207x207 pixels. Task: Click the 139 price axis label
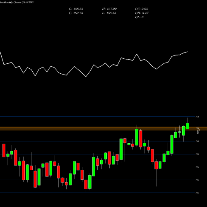197,154
